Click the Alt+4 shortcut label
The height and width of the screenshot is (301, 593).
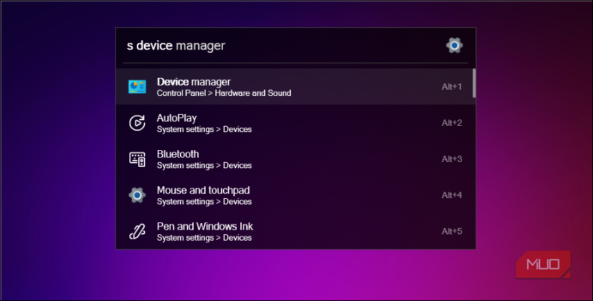point(451,195)
